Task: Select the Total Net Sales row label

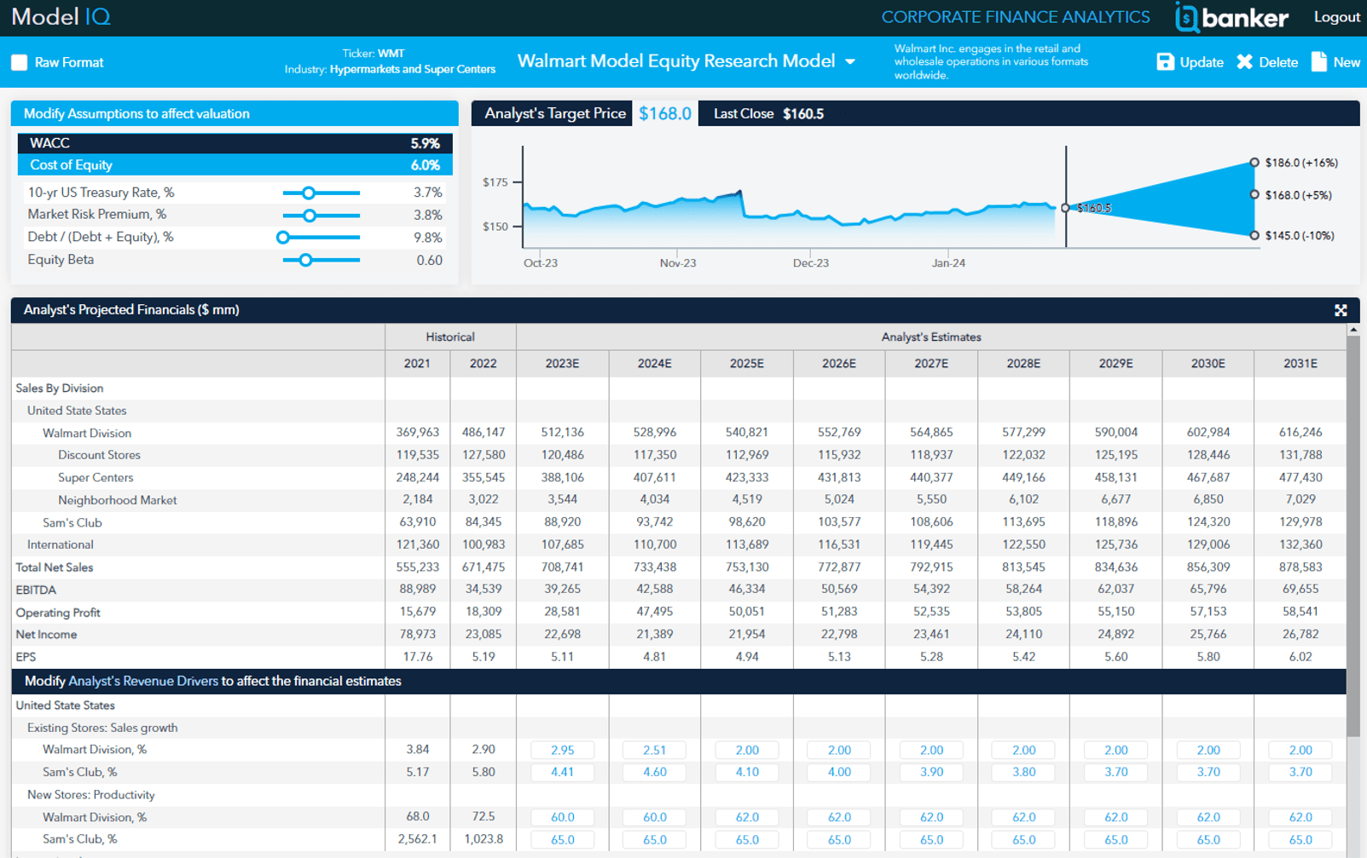Action: point(55,567)
